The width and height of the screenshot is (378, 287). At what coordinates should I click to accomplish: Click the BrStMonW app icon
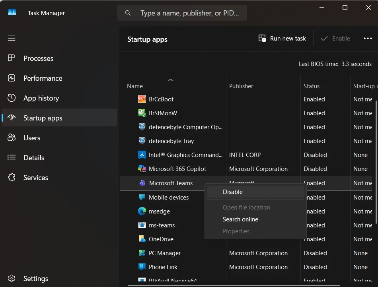click(142, 112)
